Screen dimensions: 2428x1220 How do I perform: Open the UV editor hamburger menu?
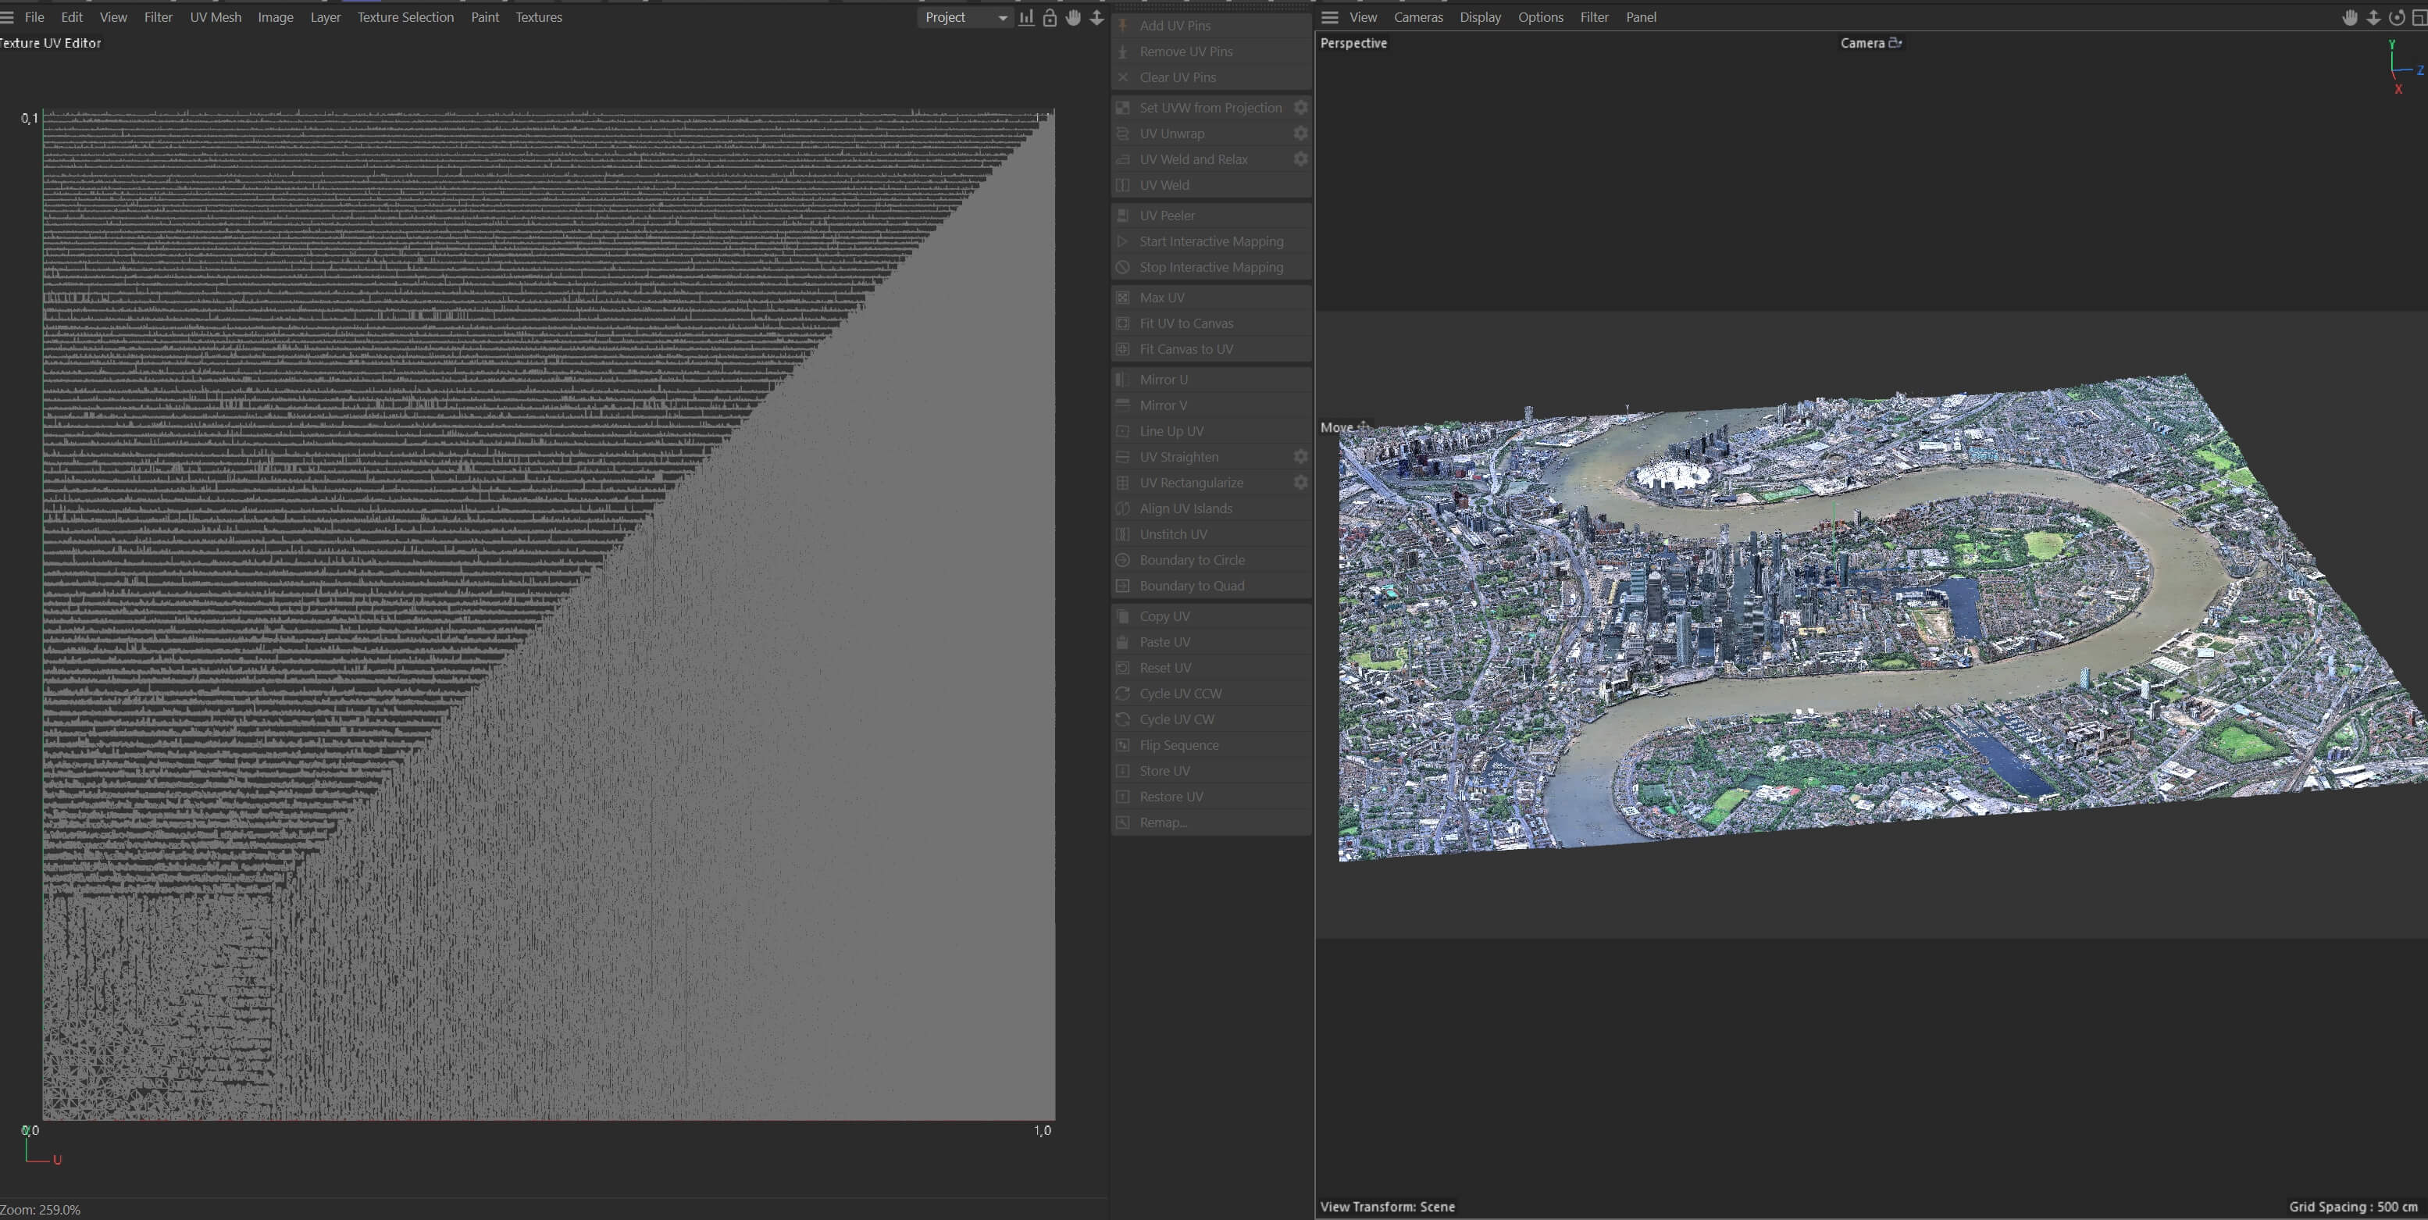pyautogui.click(x=6, y=17)
